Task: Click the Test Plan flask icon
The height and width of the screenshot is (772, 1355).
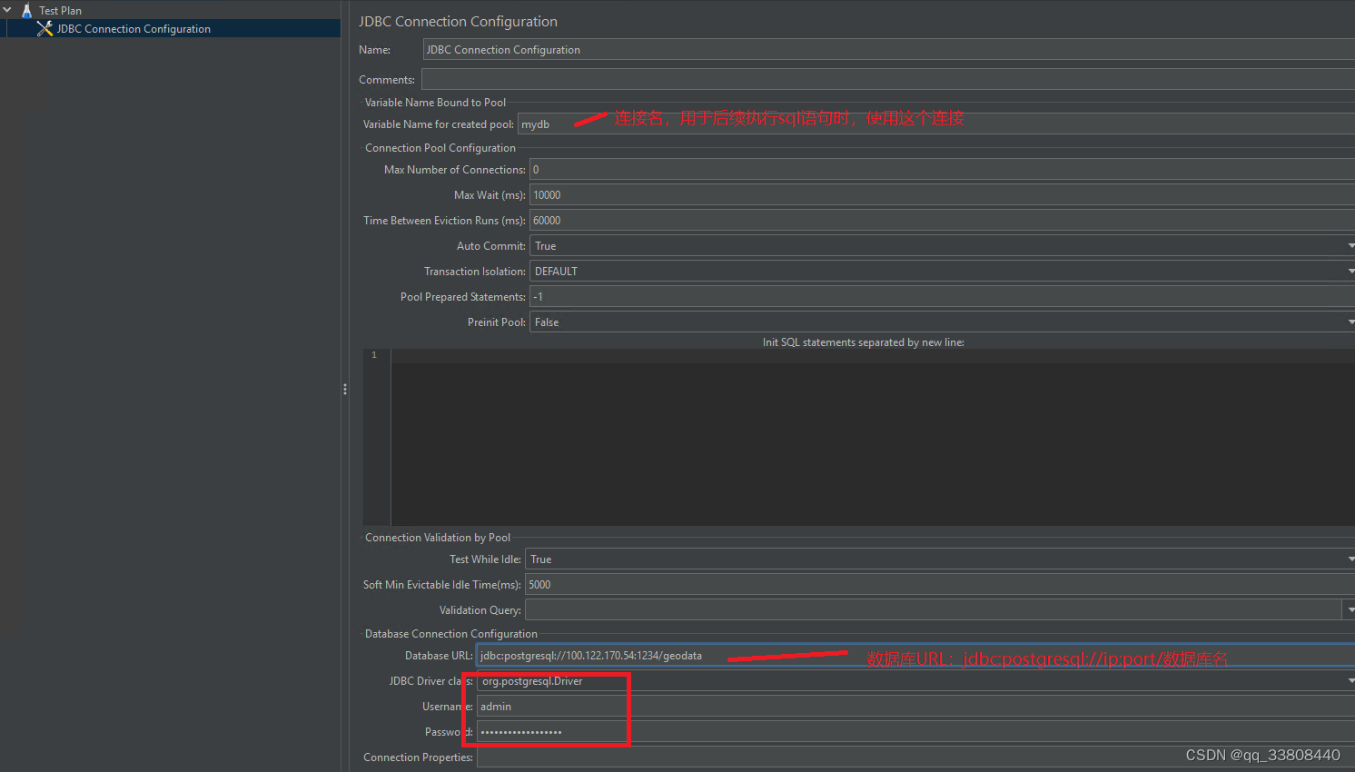Action: 26,10
